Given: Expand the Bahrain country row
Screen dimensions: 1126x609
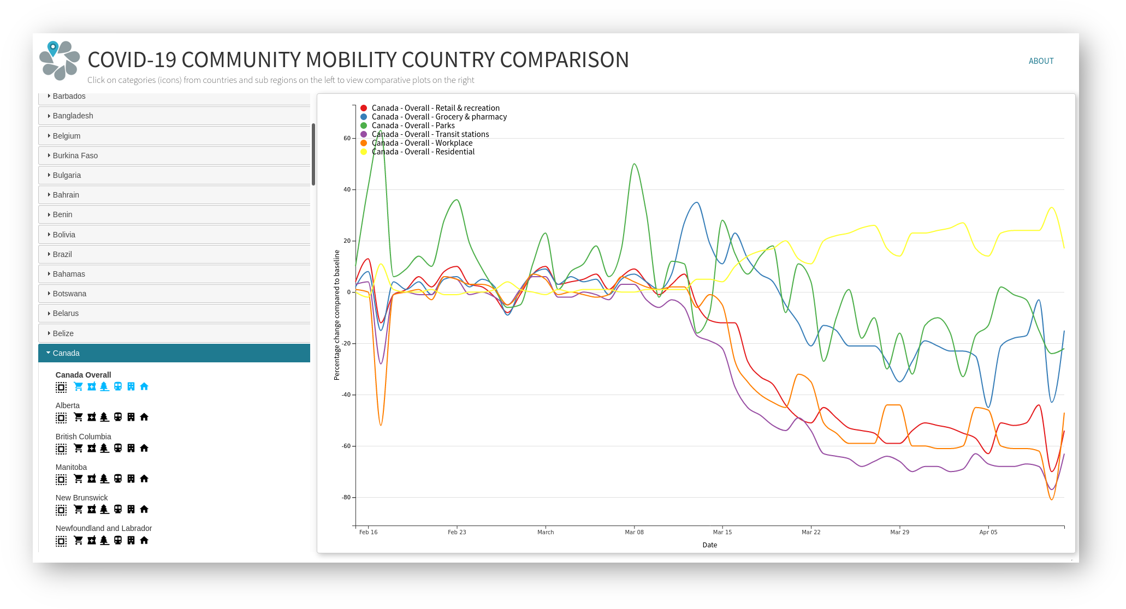Looking at the screenshot, I should pos(174,195).
